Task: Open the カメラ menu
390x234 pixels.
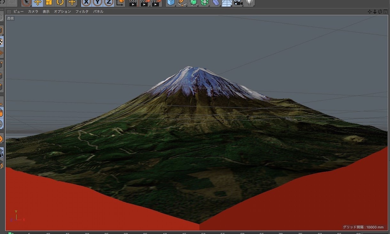Action: (33, 11)
